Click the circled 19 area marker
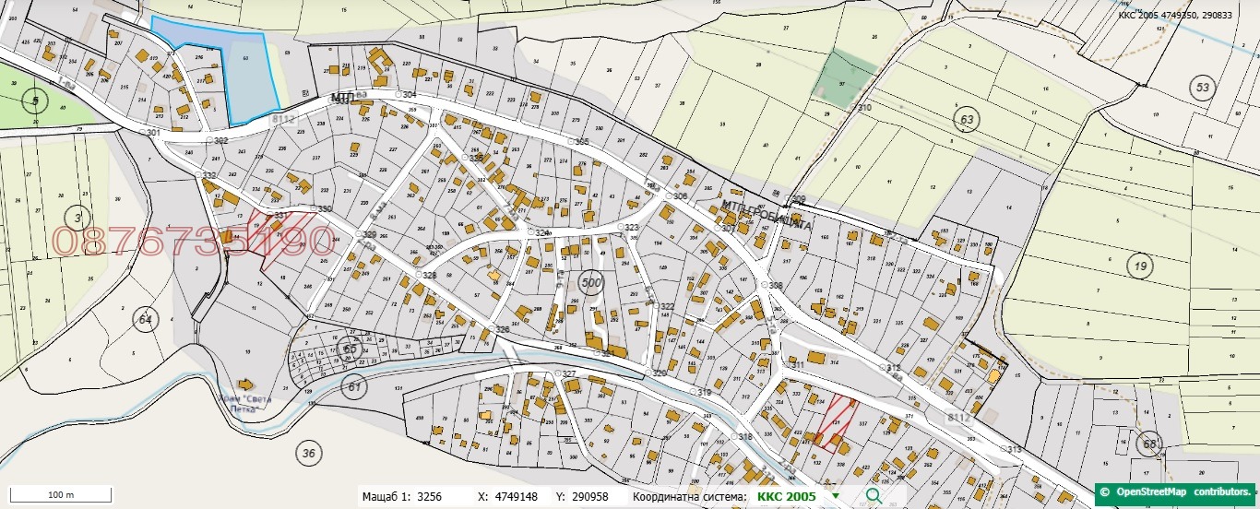 click(x=1141, y=266)
